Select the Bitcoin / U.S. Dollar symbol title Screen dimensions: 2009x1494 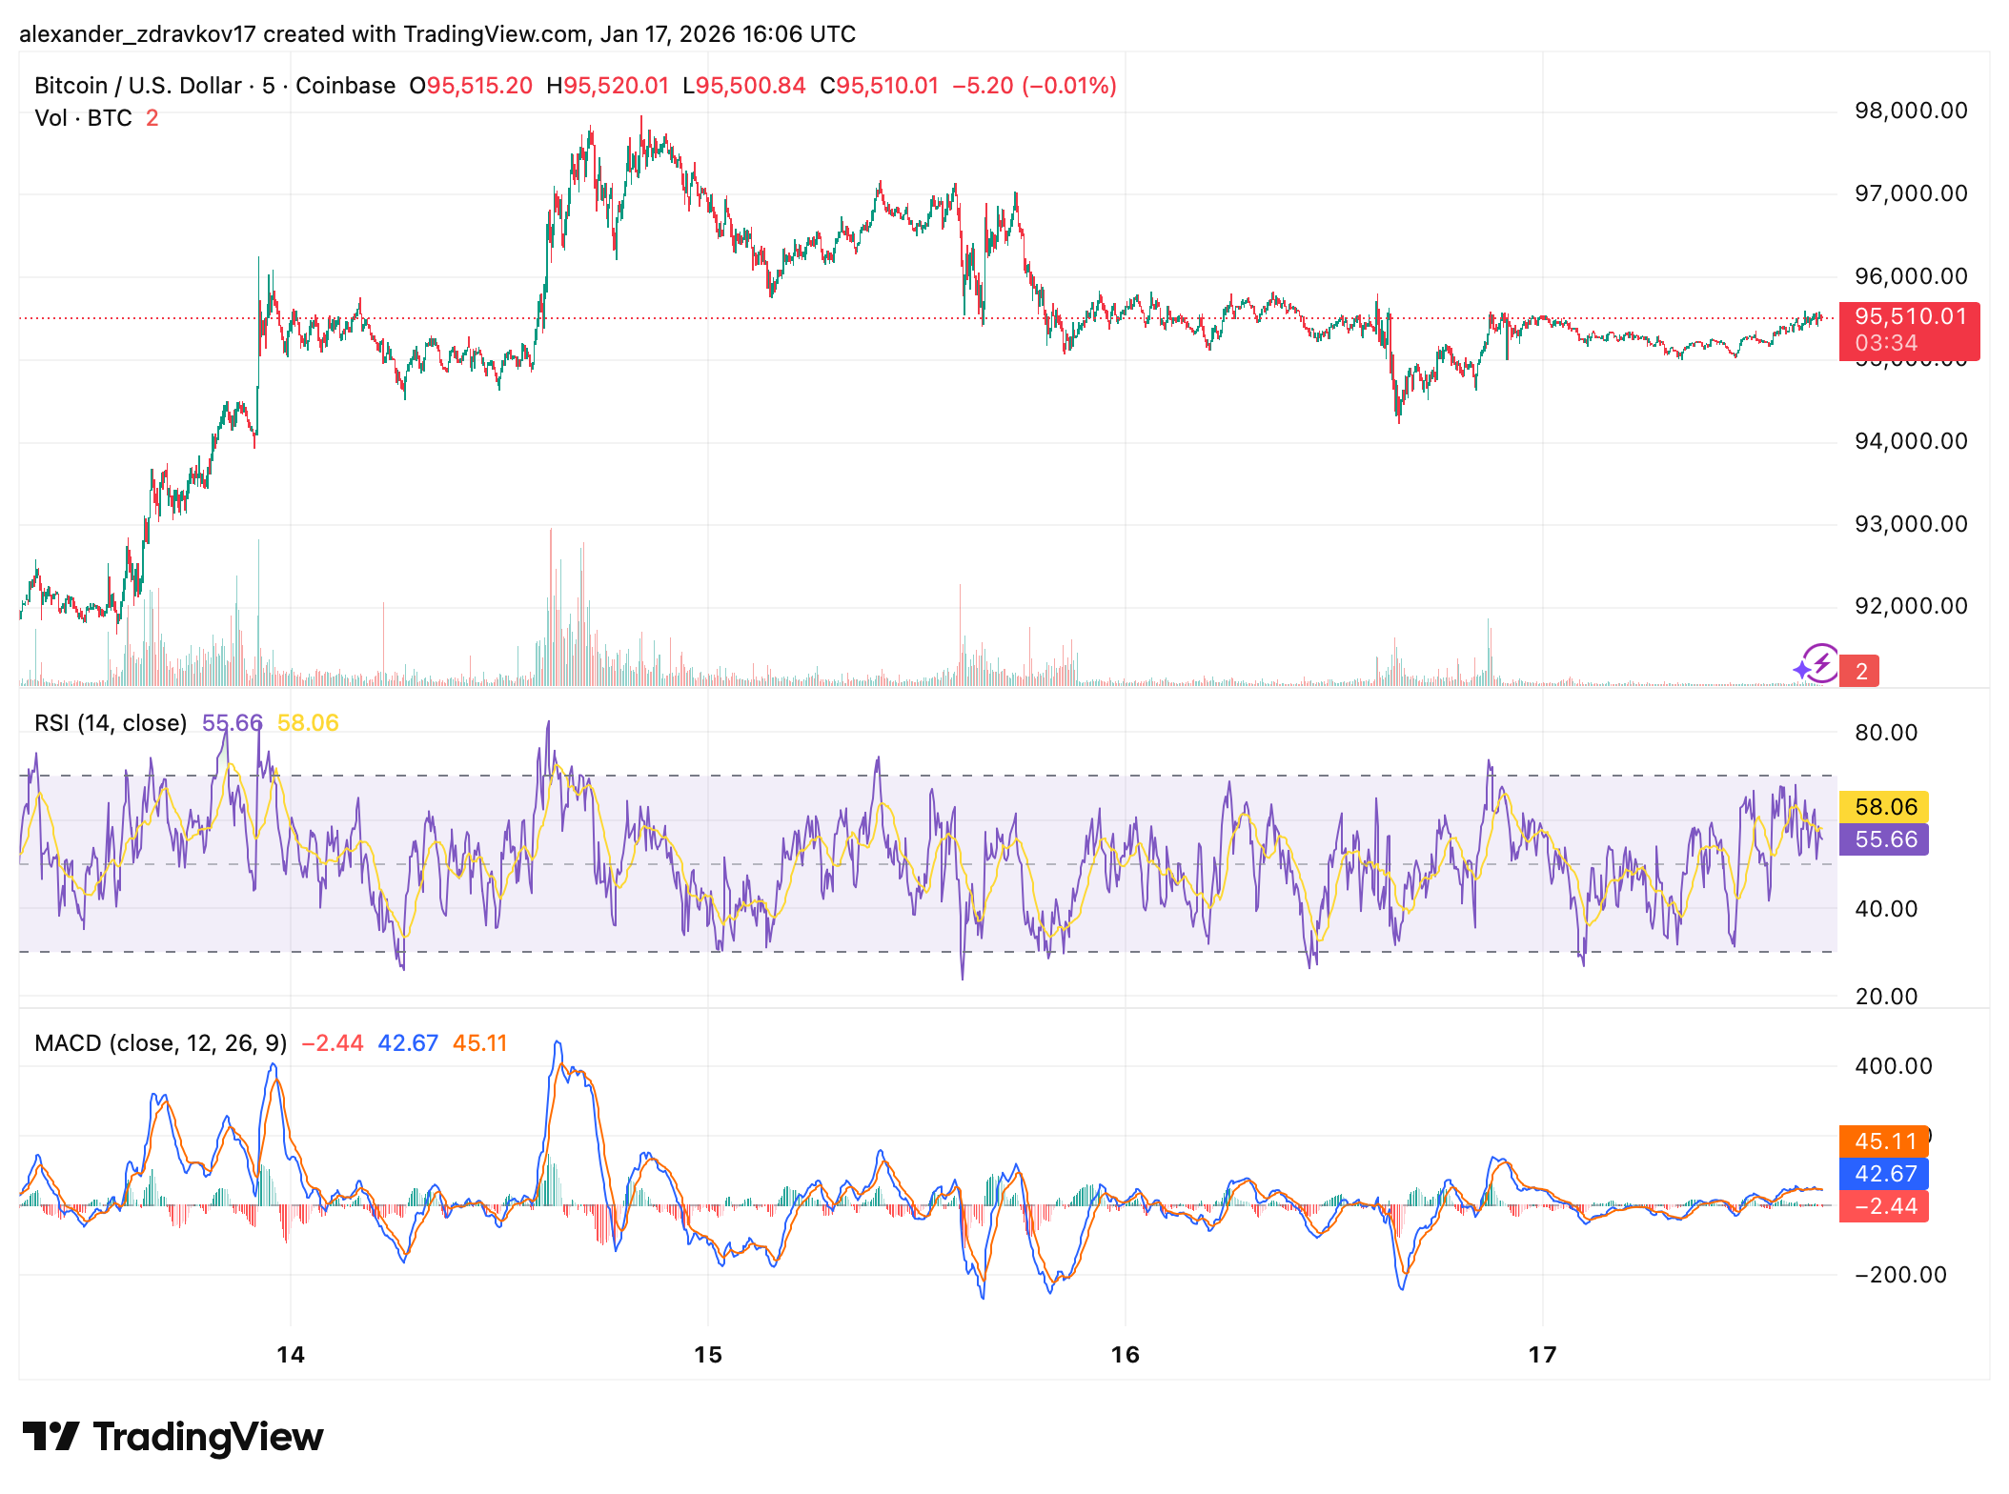pos(137,86)
